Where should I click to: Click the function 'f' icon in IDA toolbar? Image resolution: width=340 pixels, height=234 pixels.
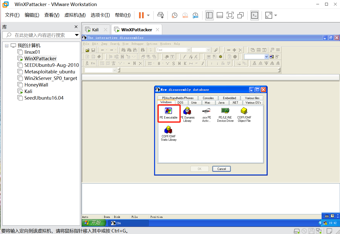[184, 57]
